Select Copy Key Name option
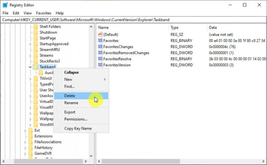Screen dimensions: 267x165 (x=78, y=128)
